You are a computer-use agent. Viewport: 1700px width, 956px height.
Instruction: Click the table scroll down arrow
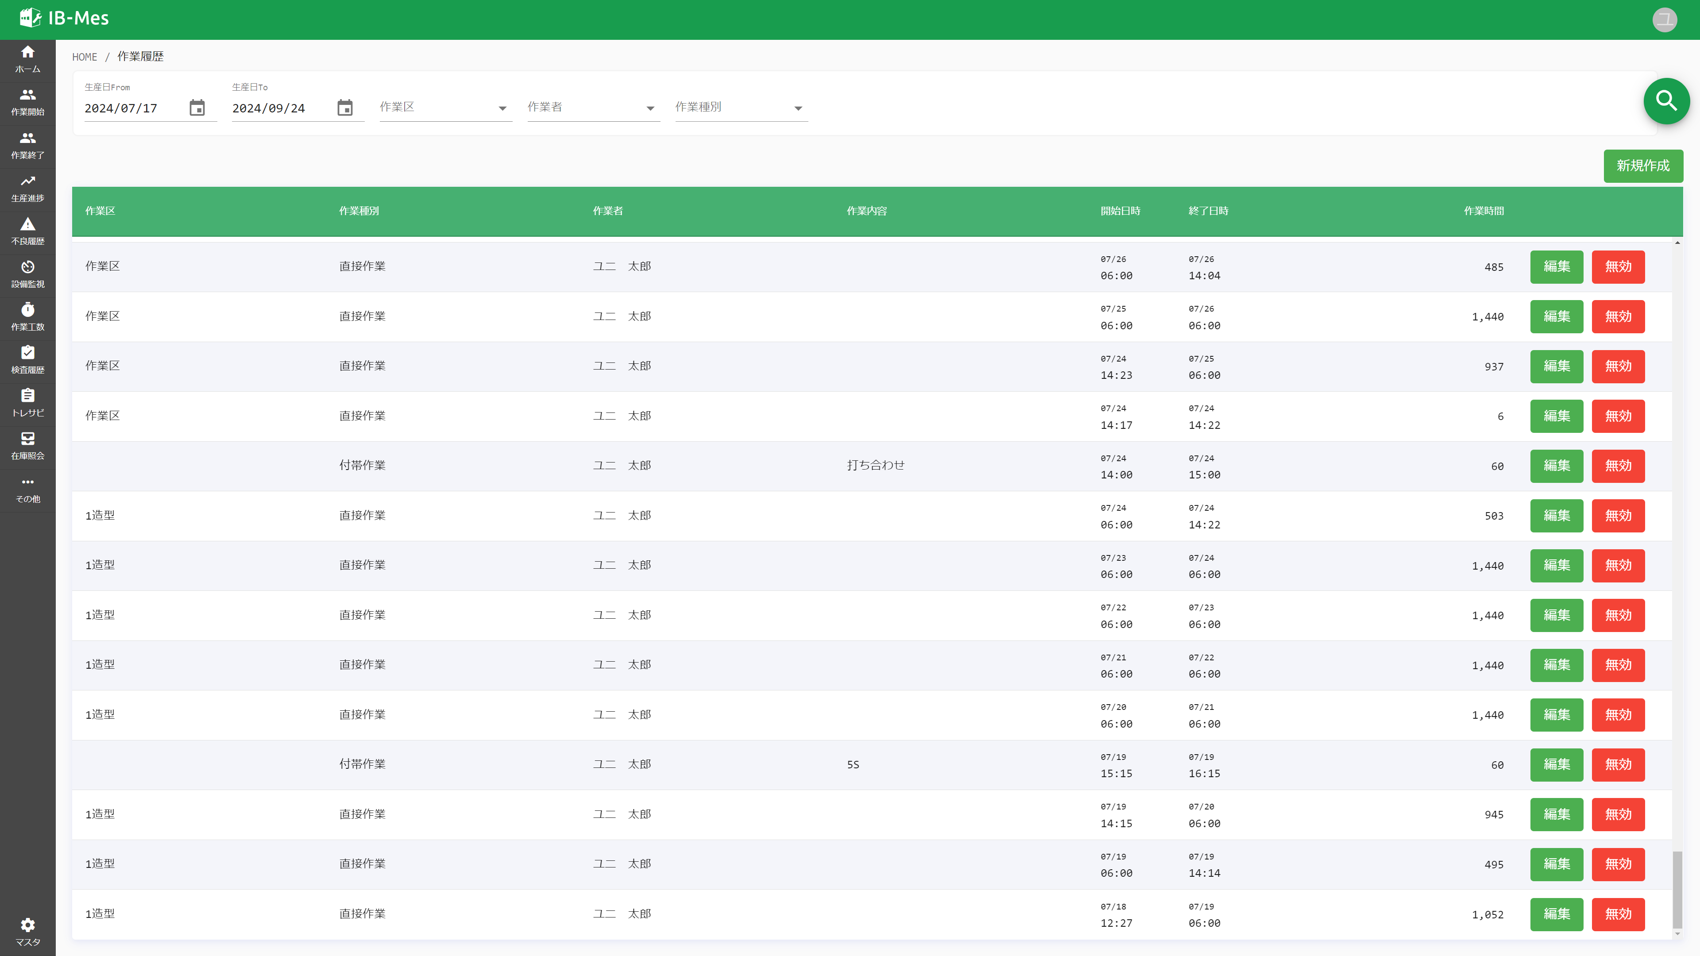click(x=1677, y=934)
